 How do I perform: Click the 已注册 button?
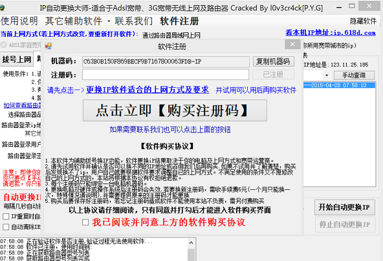(x=273, y=74)
